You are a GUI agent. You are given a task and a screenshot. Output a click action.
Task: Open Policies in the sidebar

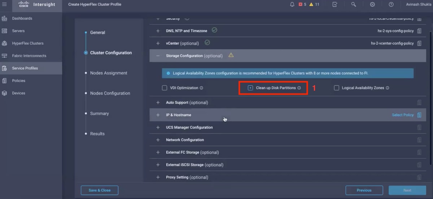(x=18, y=81)
